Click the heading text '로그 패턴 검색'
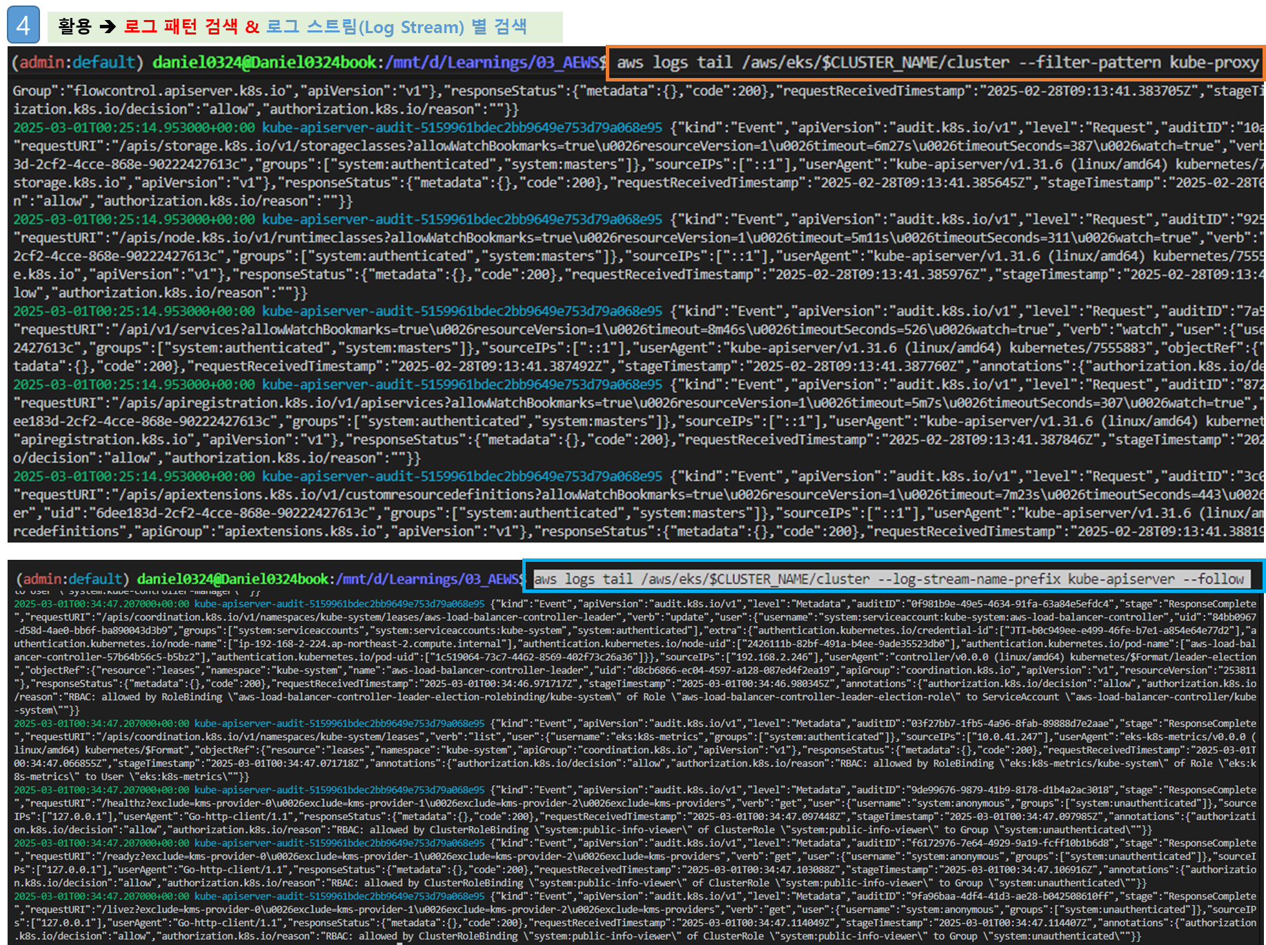Viewport: 1266px width, 945px height. pyautogui.click(x=181, y=27)
